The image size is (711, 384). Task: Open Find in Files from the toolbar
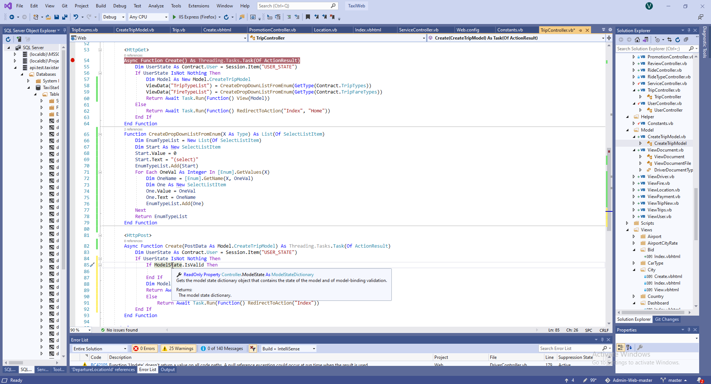(242, 17)
